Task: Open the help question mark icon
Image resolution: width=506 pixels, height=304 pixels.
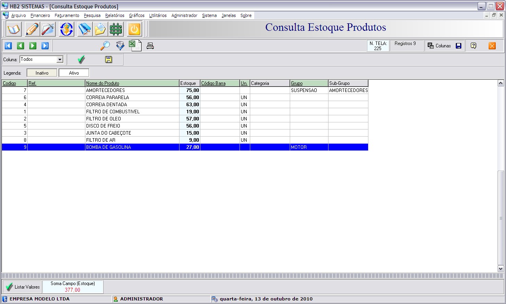Action: [473, 46]
